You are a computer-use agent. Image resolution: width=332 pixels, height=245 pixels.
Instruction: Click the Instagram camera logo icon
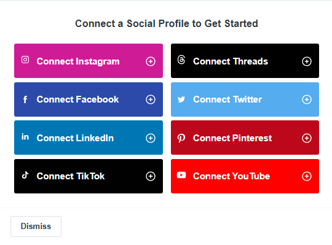click(x=25, y=60)
